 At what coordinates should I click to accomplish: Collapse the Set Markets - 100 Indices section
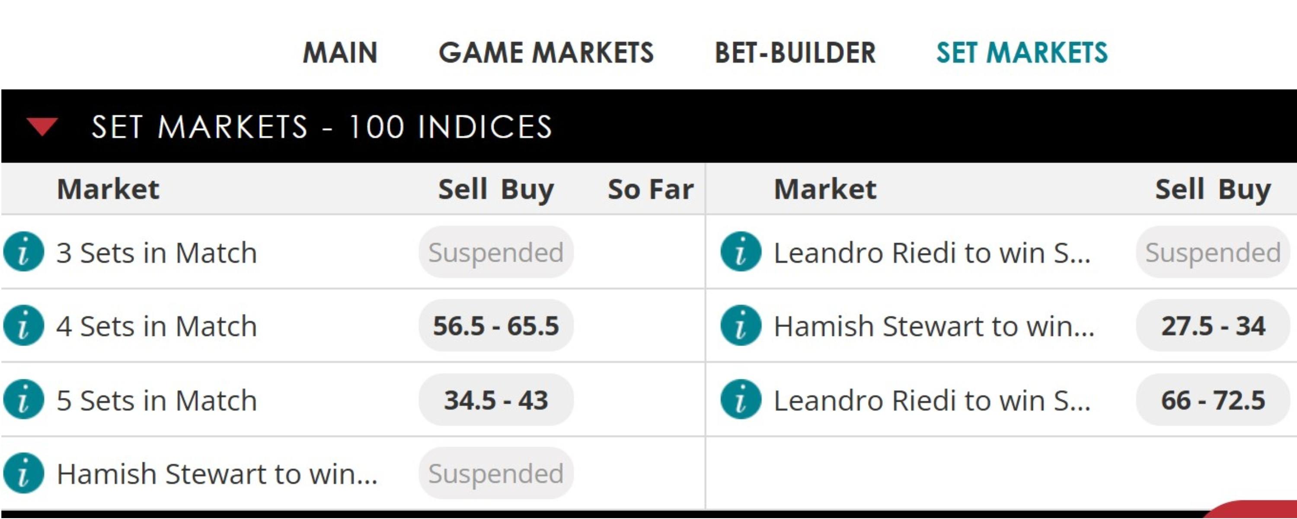(x=42, y=126)
